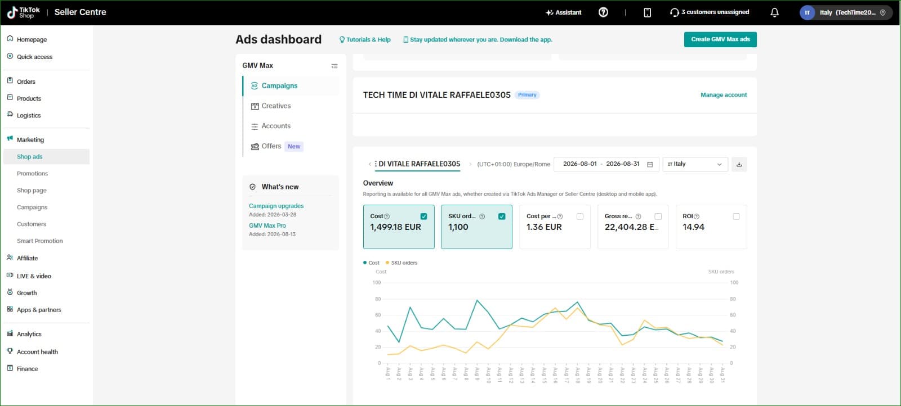This screenshot has width=901, height=406.
Task: Uncheck the SKU orders metric checkbox
Action: pyautogui.click(x=502, y=216)
